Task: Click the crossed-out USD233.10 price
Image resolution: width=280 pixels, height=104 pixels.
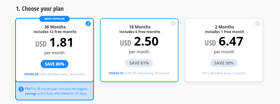Action: tap(116, 73)
